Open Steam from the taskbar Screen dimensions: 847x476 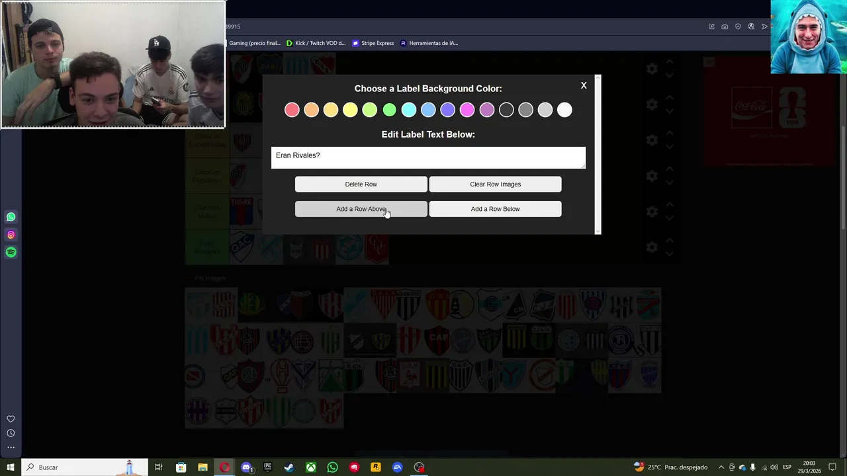[289, 467]
